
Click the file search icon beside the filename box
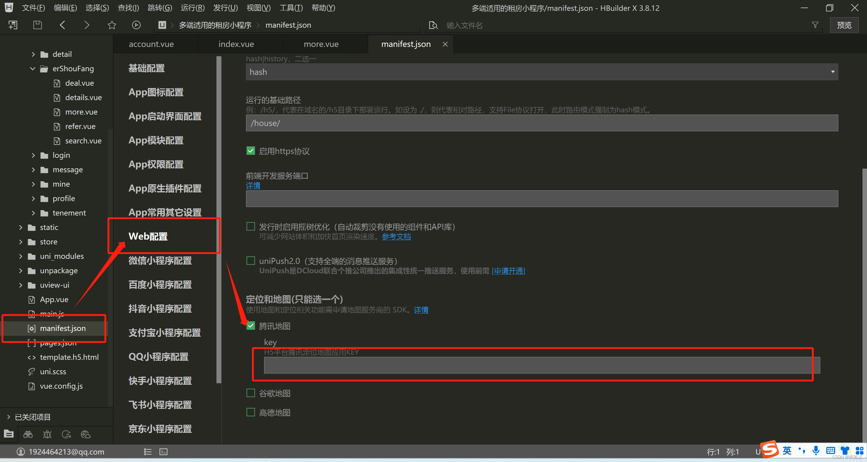point(433,25)
